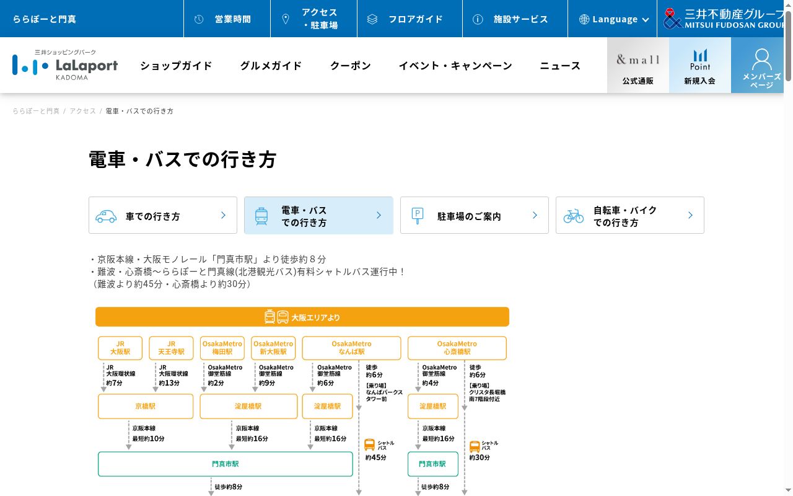Screen dimensions: 793x496
Task: Click the floor layers icon beside フロアガイド
Action: (x=372, y=19)
